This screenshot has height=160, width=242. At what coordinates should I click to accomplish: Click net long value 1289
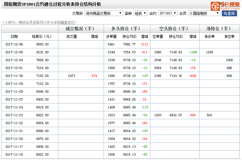coord(209,52)
